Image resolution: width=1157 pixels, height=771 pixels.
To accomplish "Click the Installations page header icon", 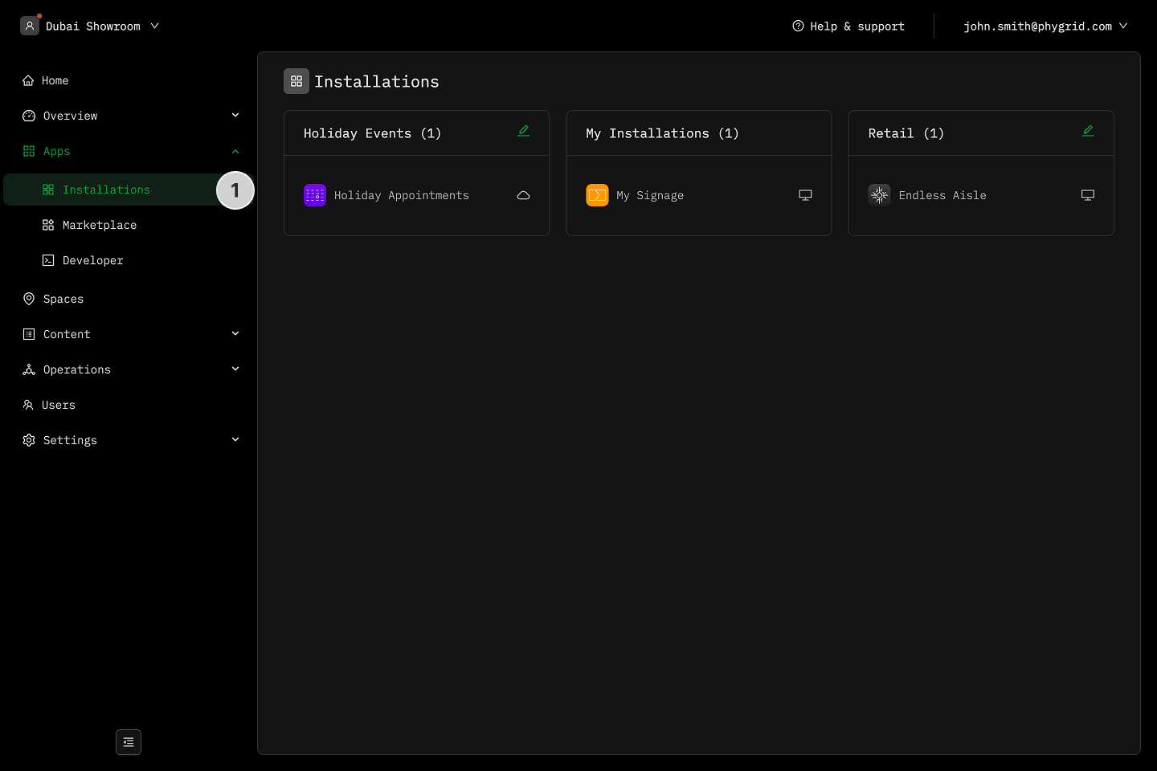I will (296, 81).
